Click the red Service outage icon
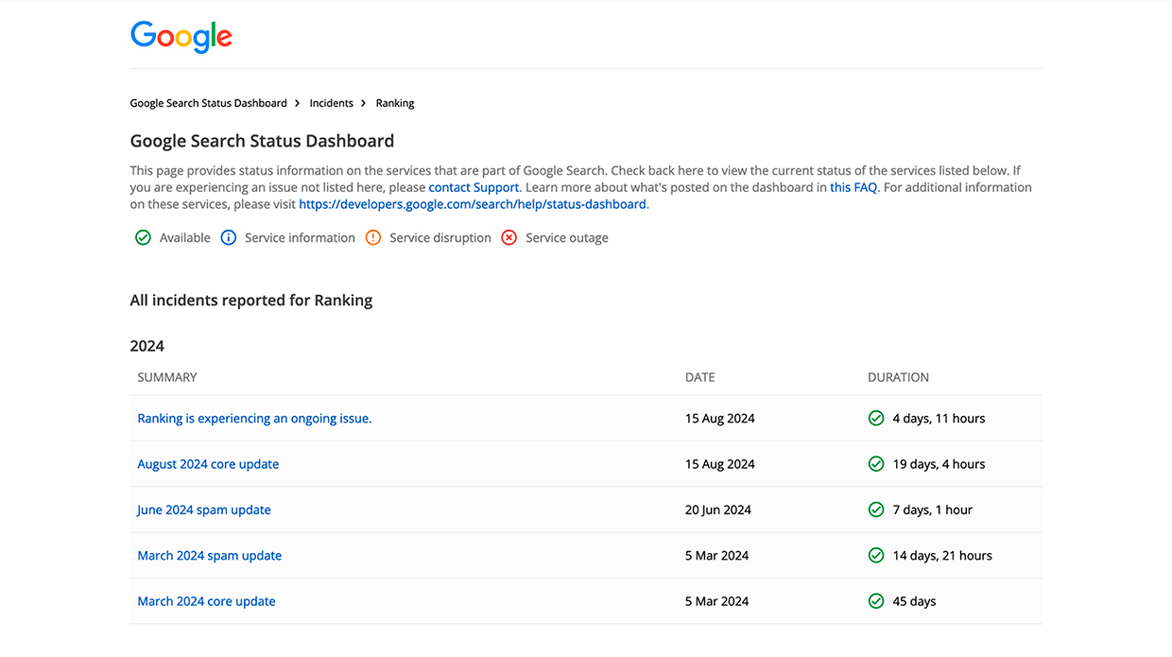Screen dimensions: 1172x657 (x=508, y=238)
